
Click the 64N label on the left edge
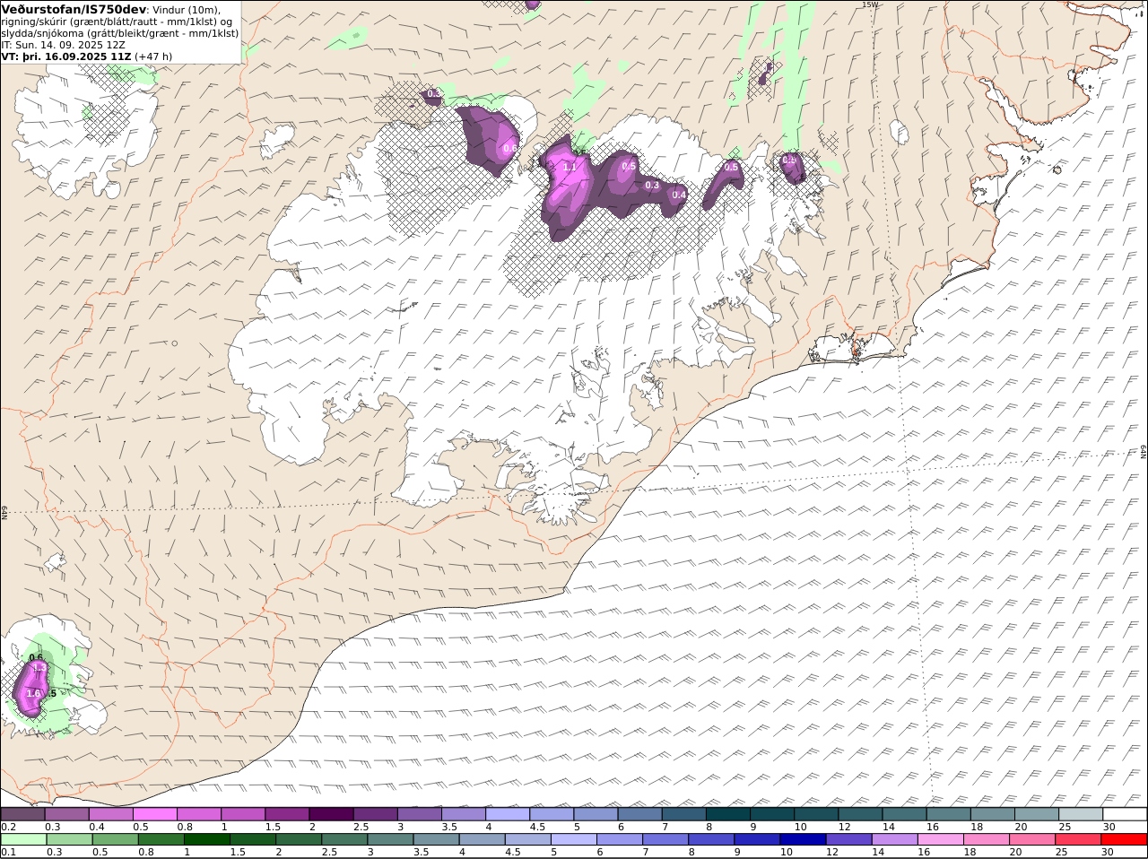(x=4, y=513)
